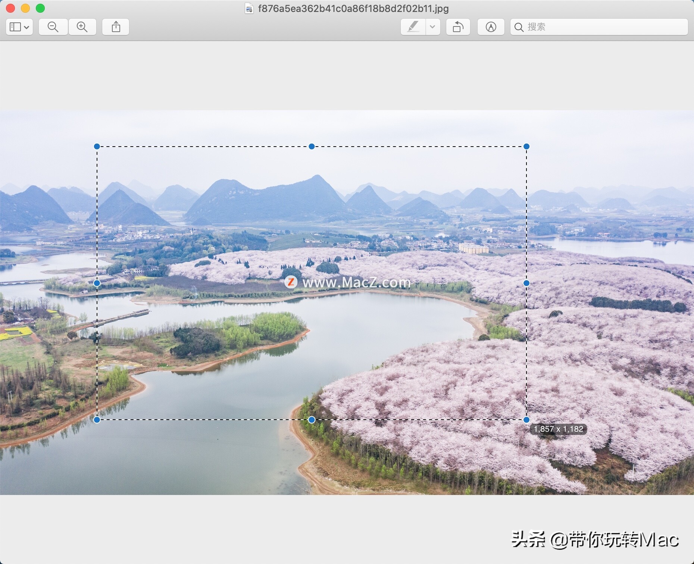Click the www.MacZ.com watermark
Viewport: 694px width, 564px height.
coord(349,282)
